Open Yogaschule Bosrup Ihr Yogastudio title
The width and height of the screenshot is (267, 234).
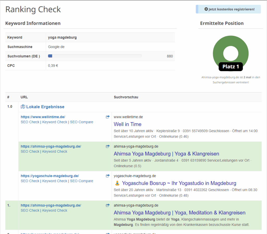[179, 183]
